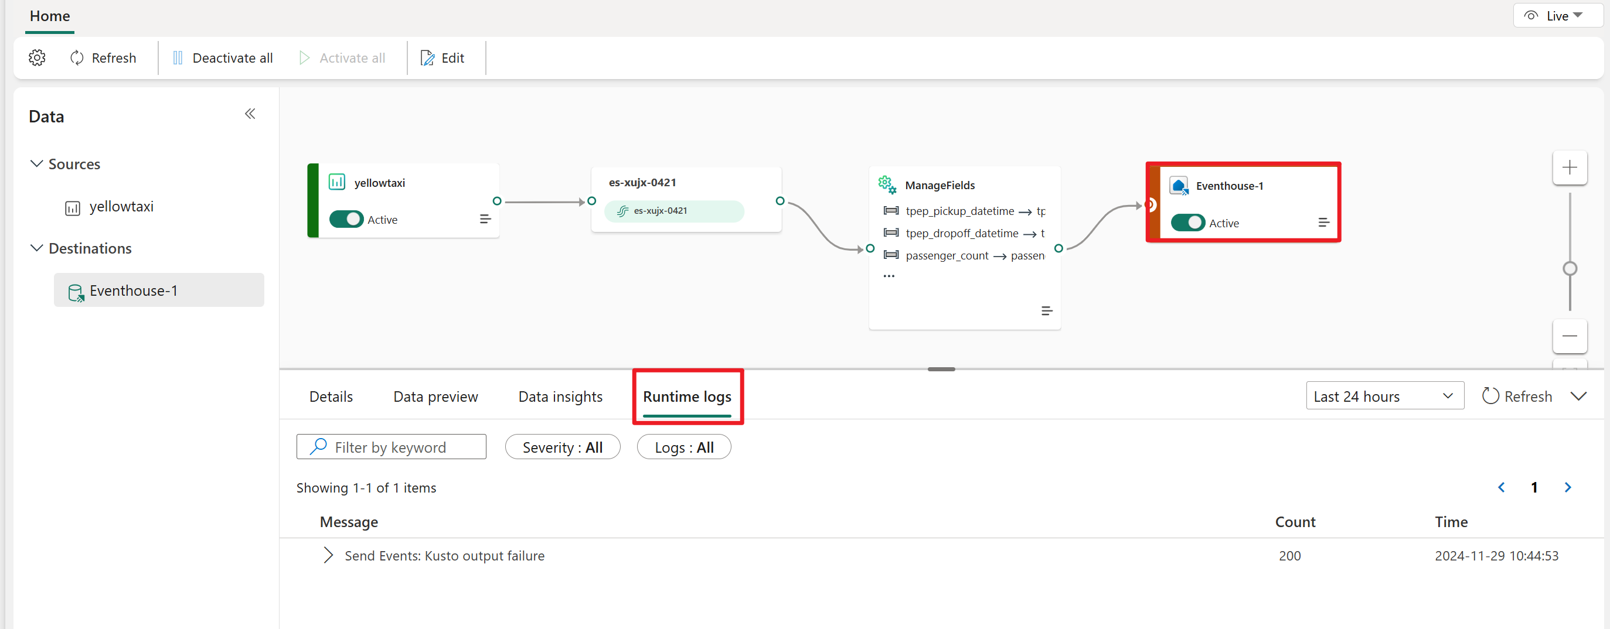Switch to the Details tab

pyautogui.click(x=331, y=396)
